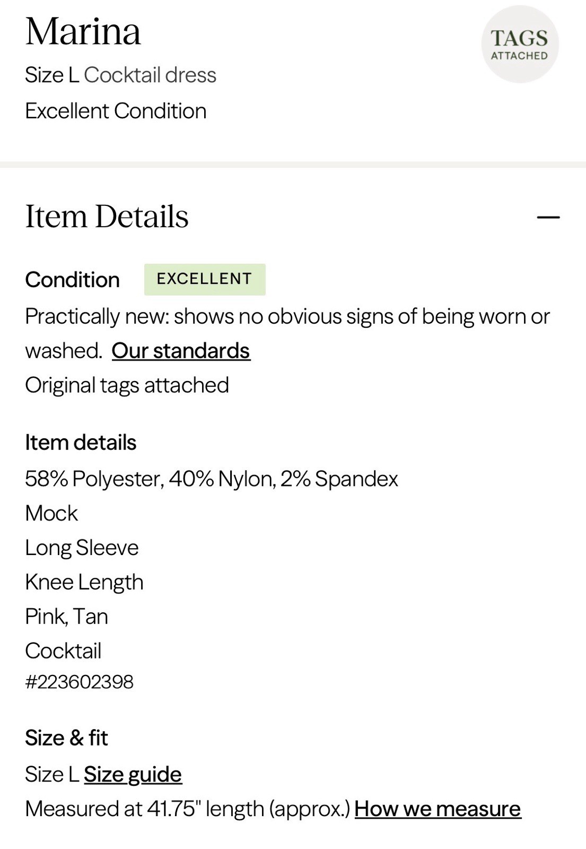Tap the Tags Attached badge
Image resolution: width=586 pixels, height=849 pixels.
click(520, 45)
